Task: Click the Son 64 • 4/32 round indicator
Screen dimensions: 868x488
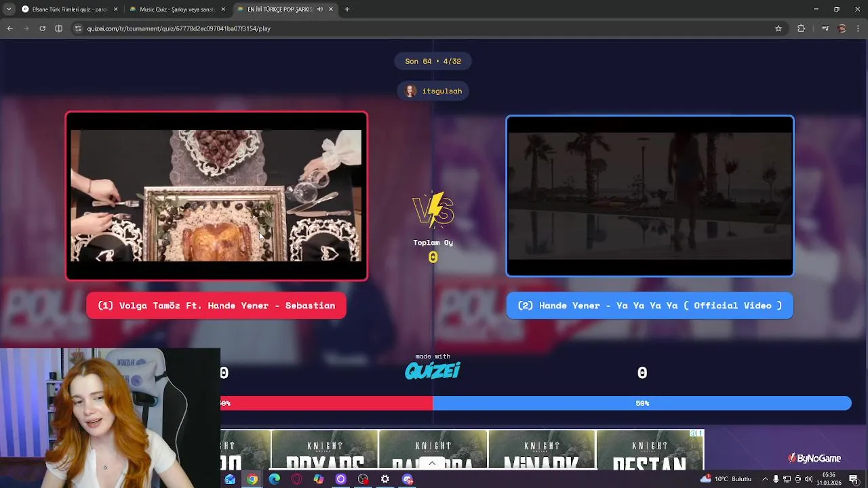Action: tap(433, 61)
